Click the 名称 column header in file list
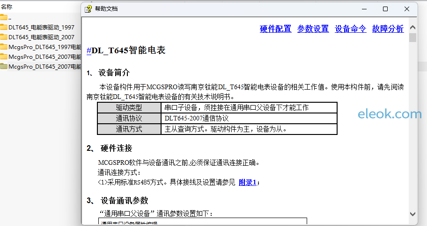The height and width of the screenshot is (226, 427). (7, 7)
